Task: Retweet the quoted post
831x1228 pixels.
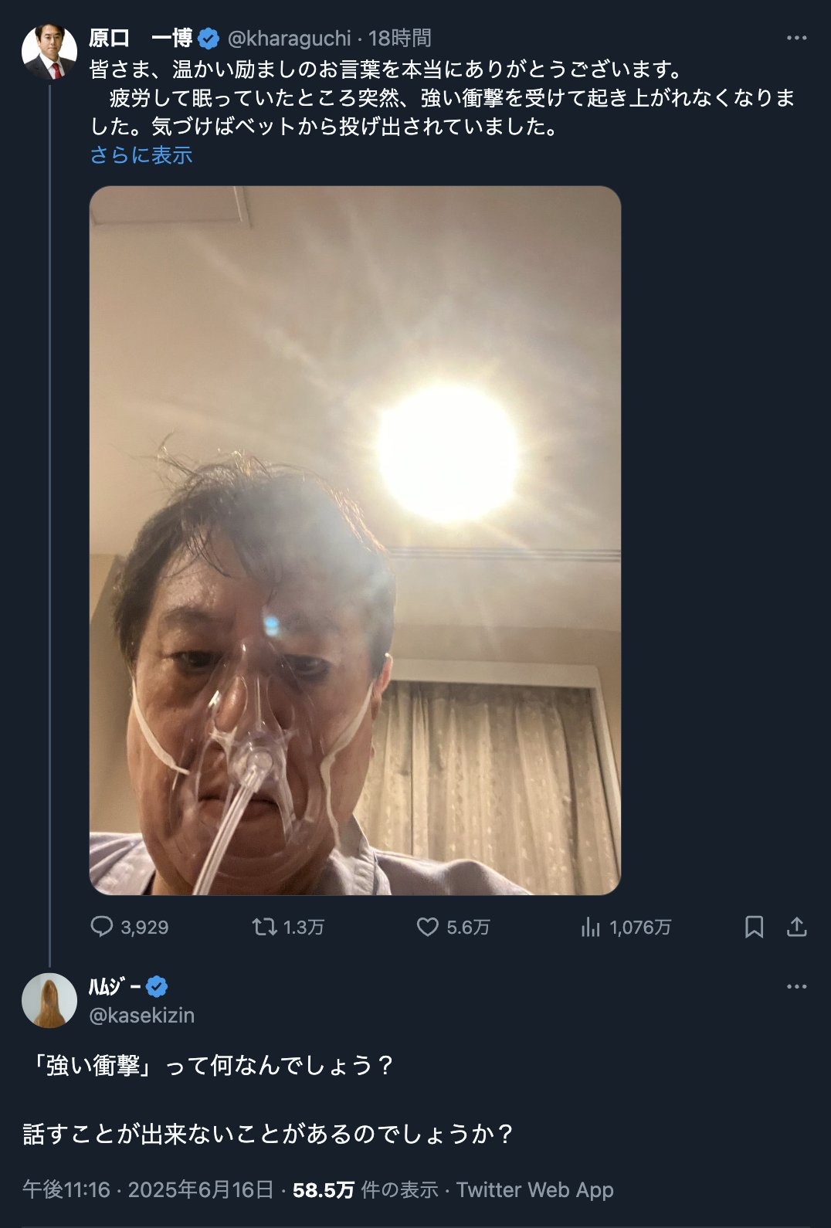Action: point(265,926)
